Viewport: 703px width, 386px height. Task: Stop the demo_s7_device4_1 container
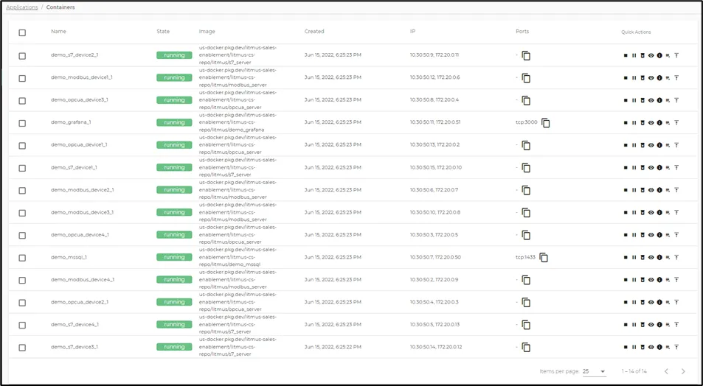(626, 324)
